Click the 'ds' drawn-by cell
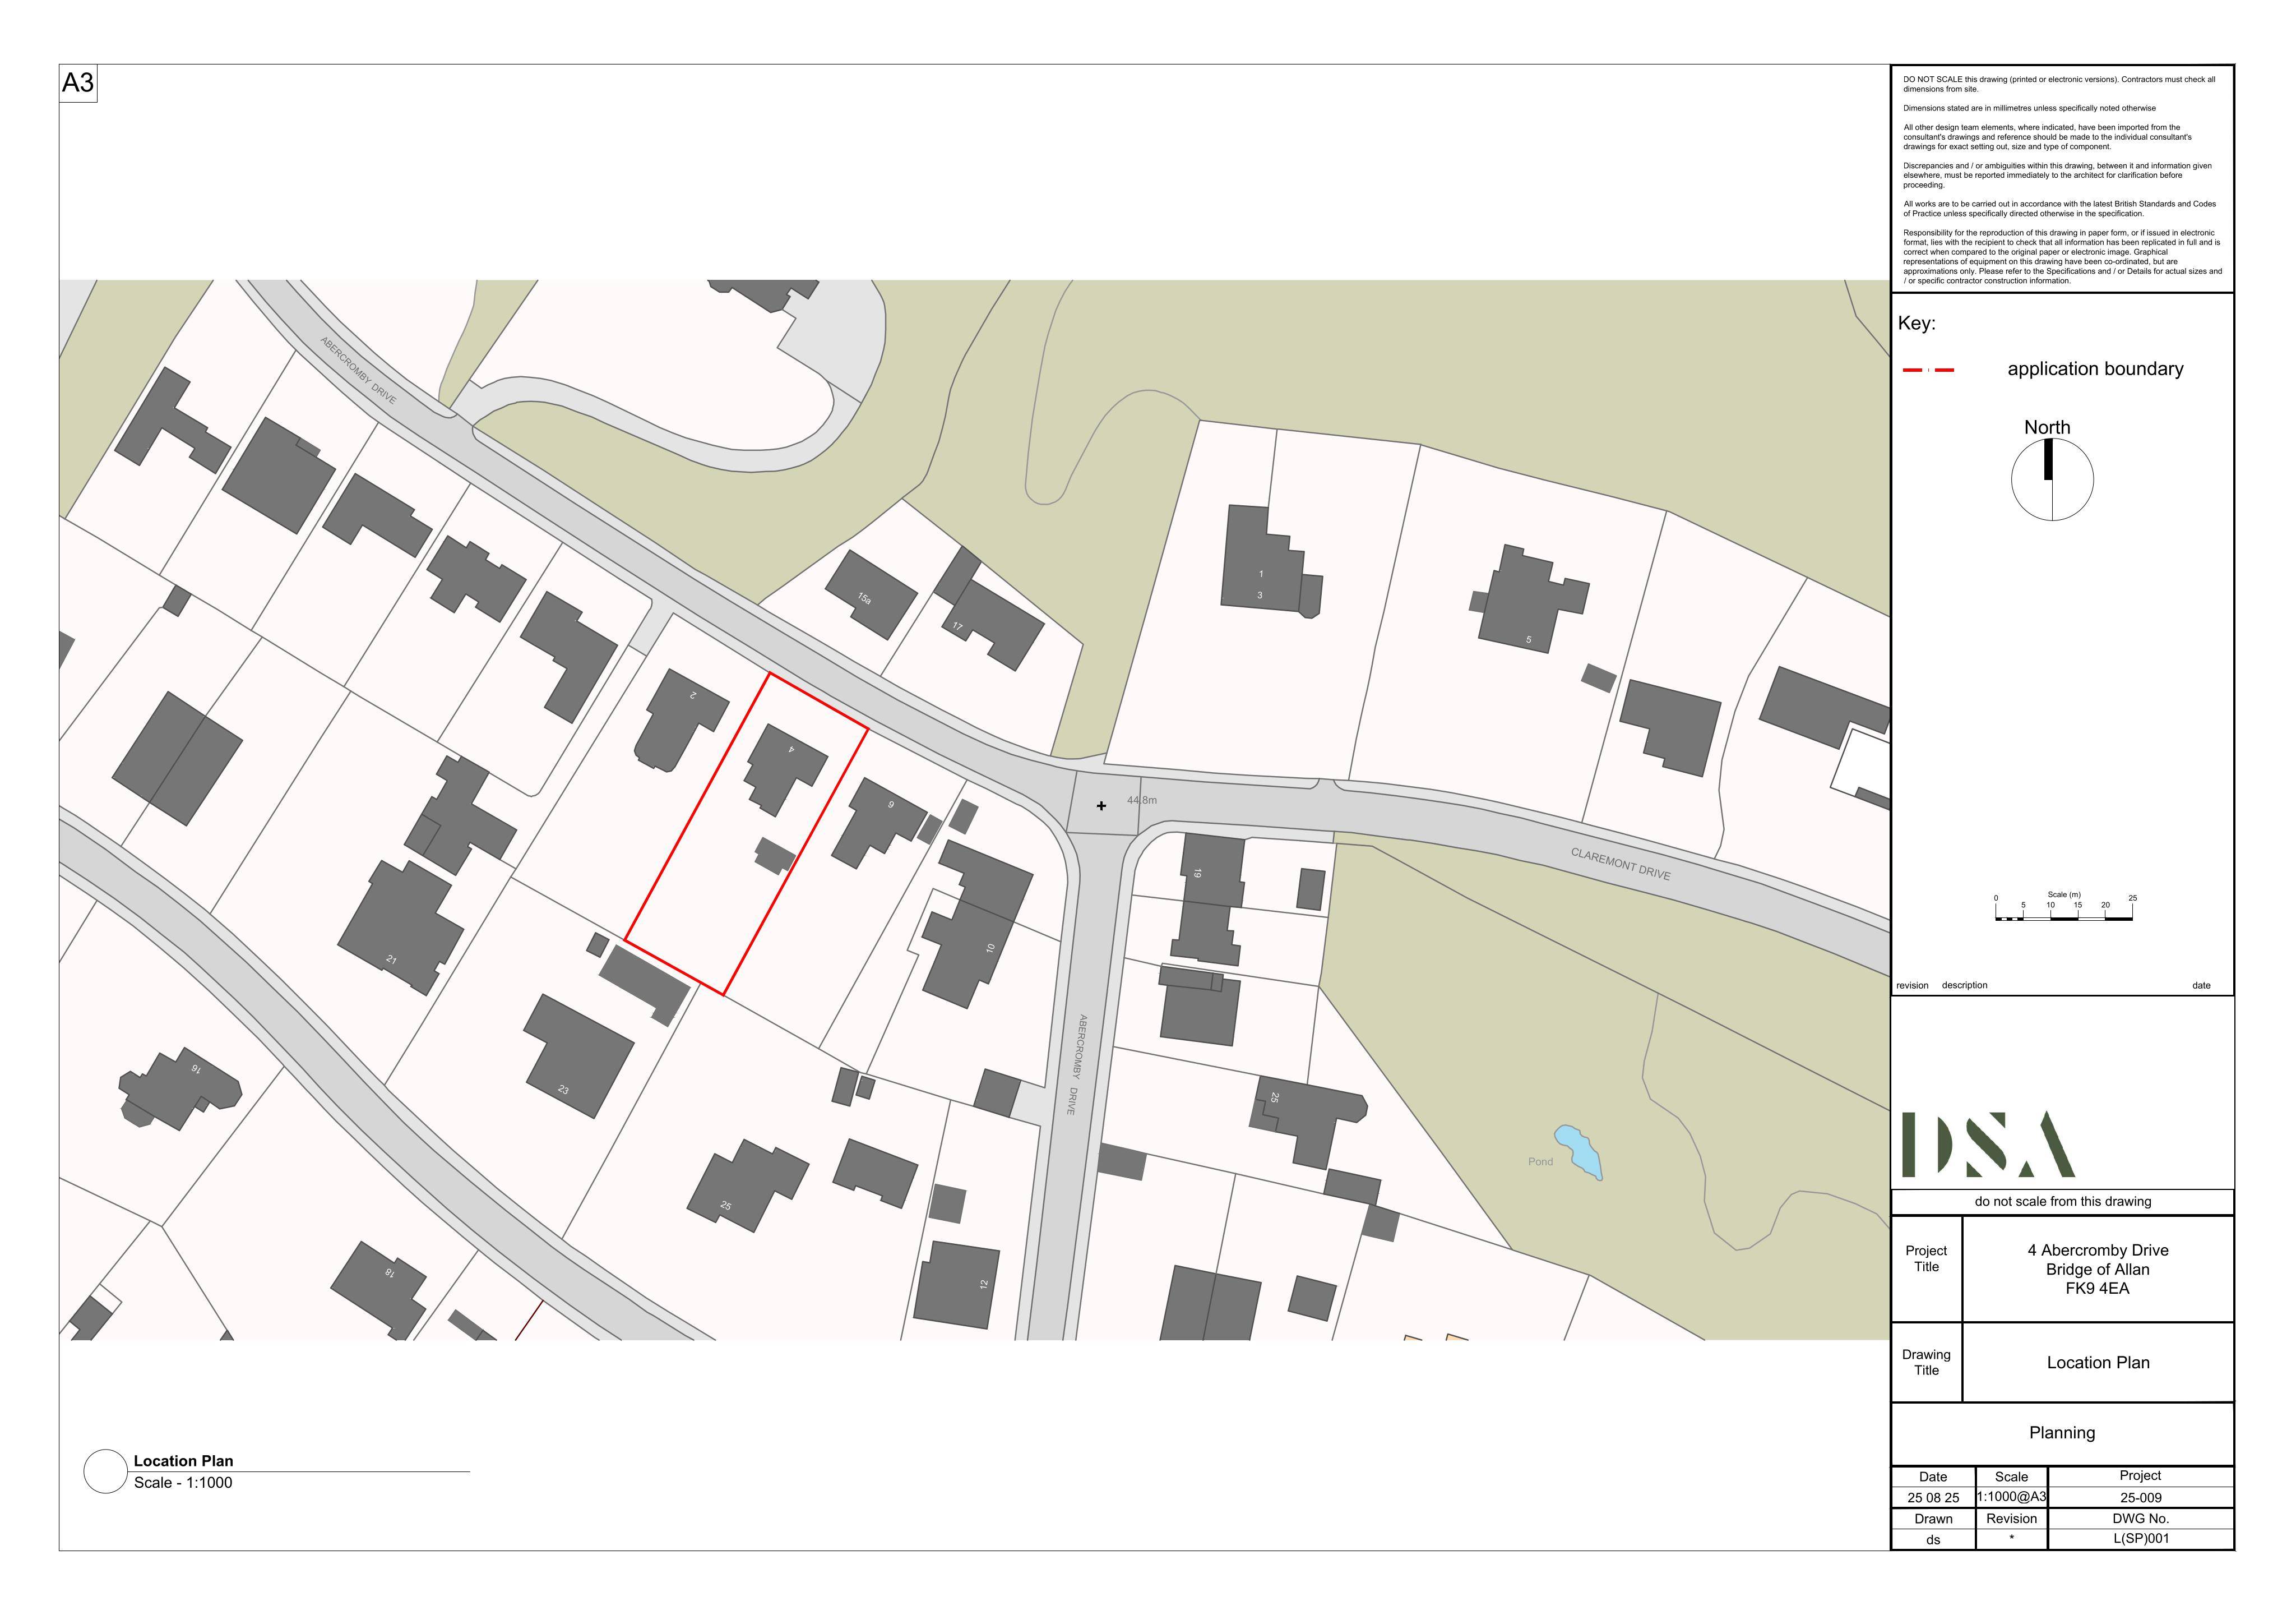Screen dimensions: 2296x1624 coord(1933,1540)
